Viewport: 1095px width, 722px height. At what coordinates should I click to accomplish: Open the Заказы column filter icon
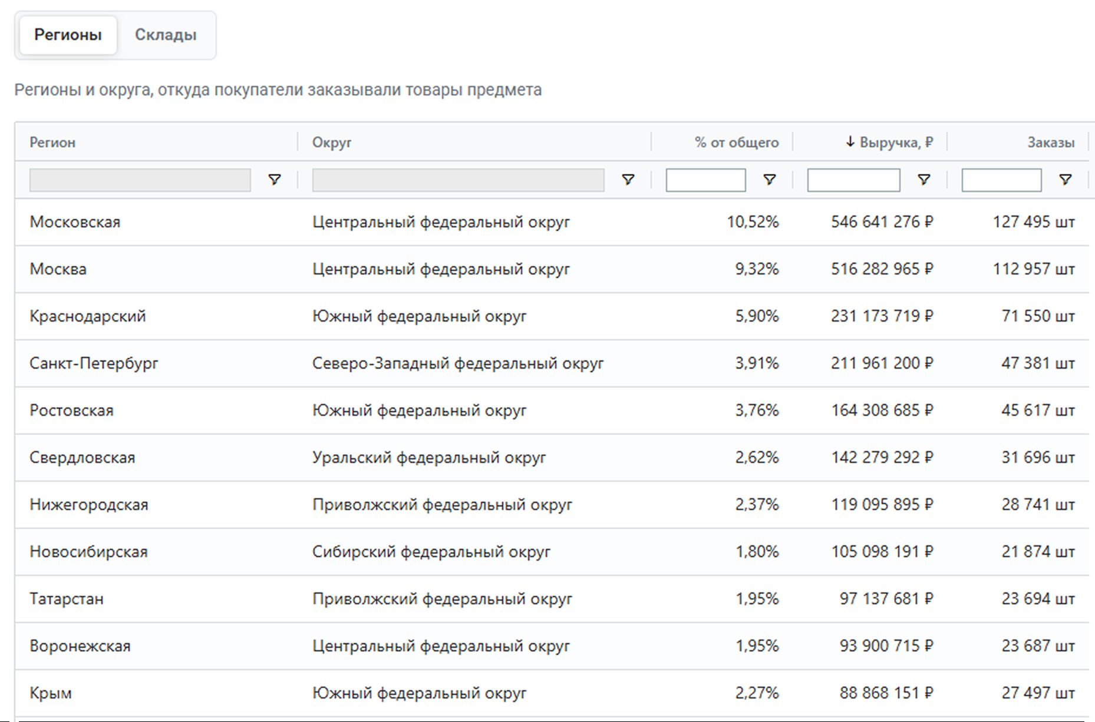1065,180
